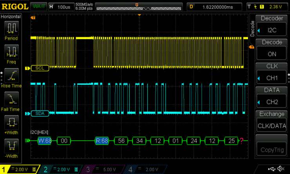Viewport: 290px width, 174px height.
Task: Select the -Width measurement icon
Action: [11, 145]
